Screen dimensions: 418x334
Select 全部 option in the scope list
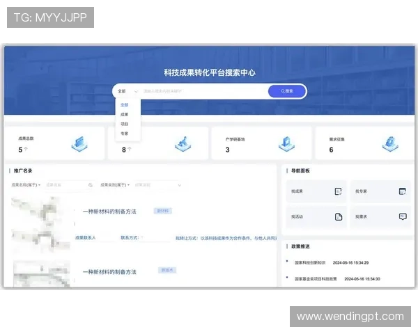(124, 104)
